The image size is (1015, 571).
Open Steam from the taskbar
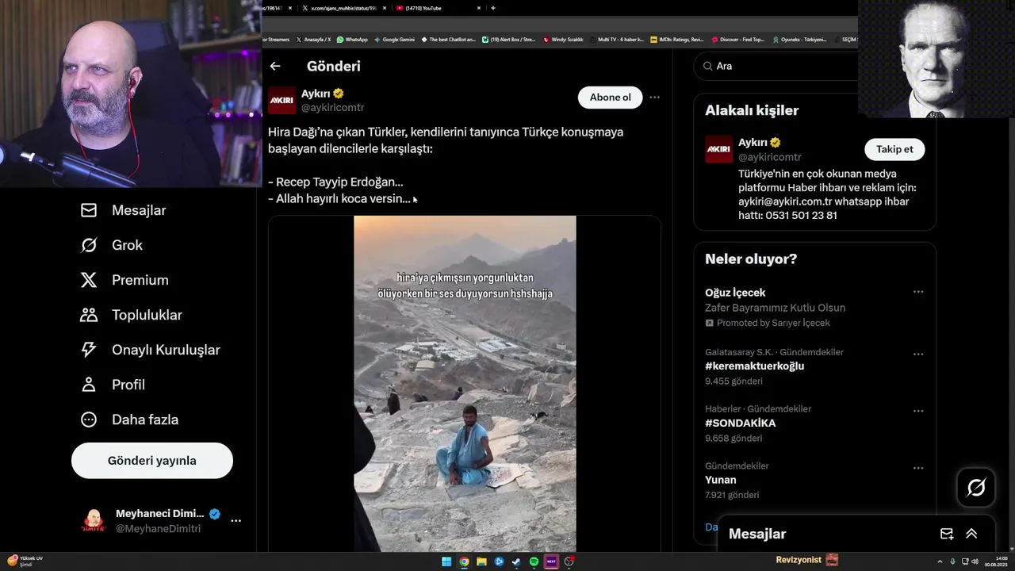[516, 561]
